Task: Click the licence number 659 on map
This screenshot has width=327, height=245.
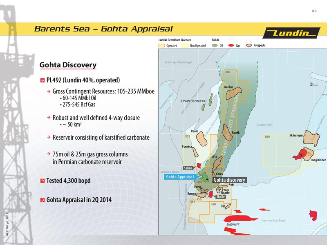Action: click(267, 137)
